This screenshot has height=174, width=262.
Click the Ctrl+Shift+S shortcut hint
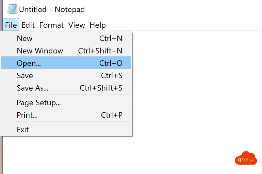pyautogui.click(x=101, y=88)
